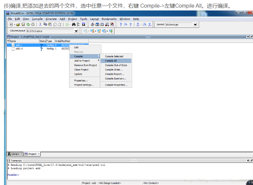
Task: Open the File menu
Action: [x=10, y=19]
